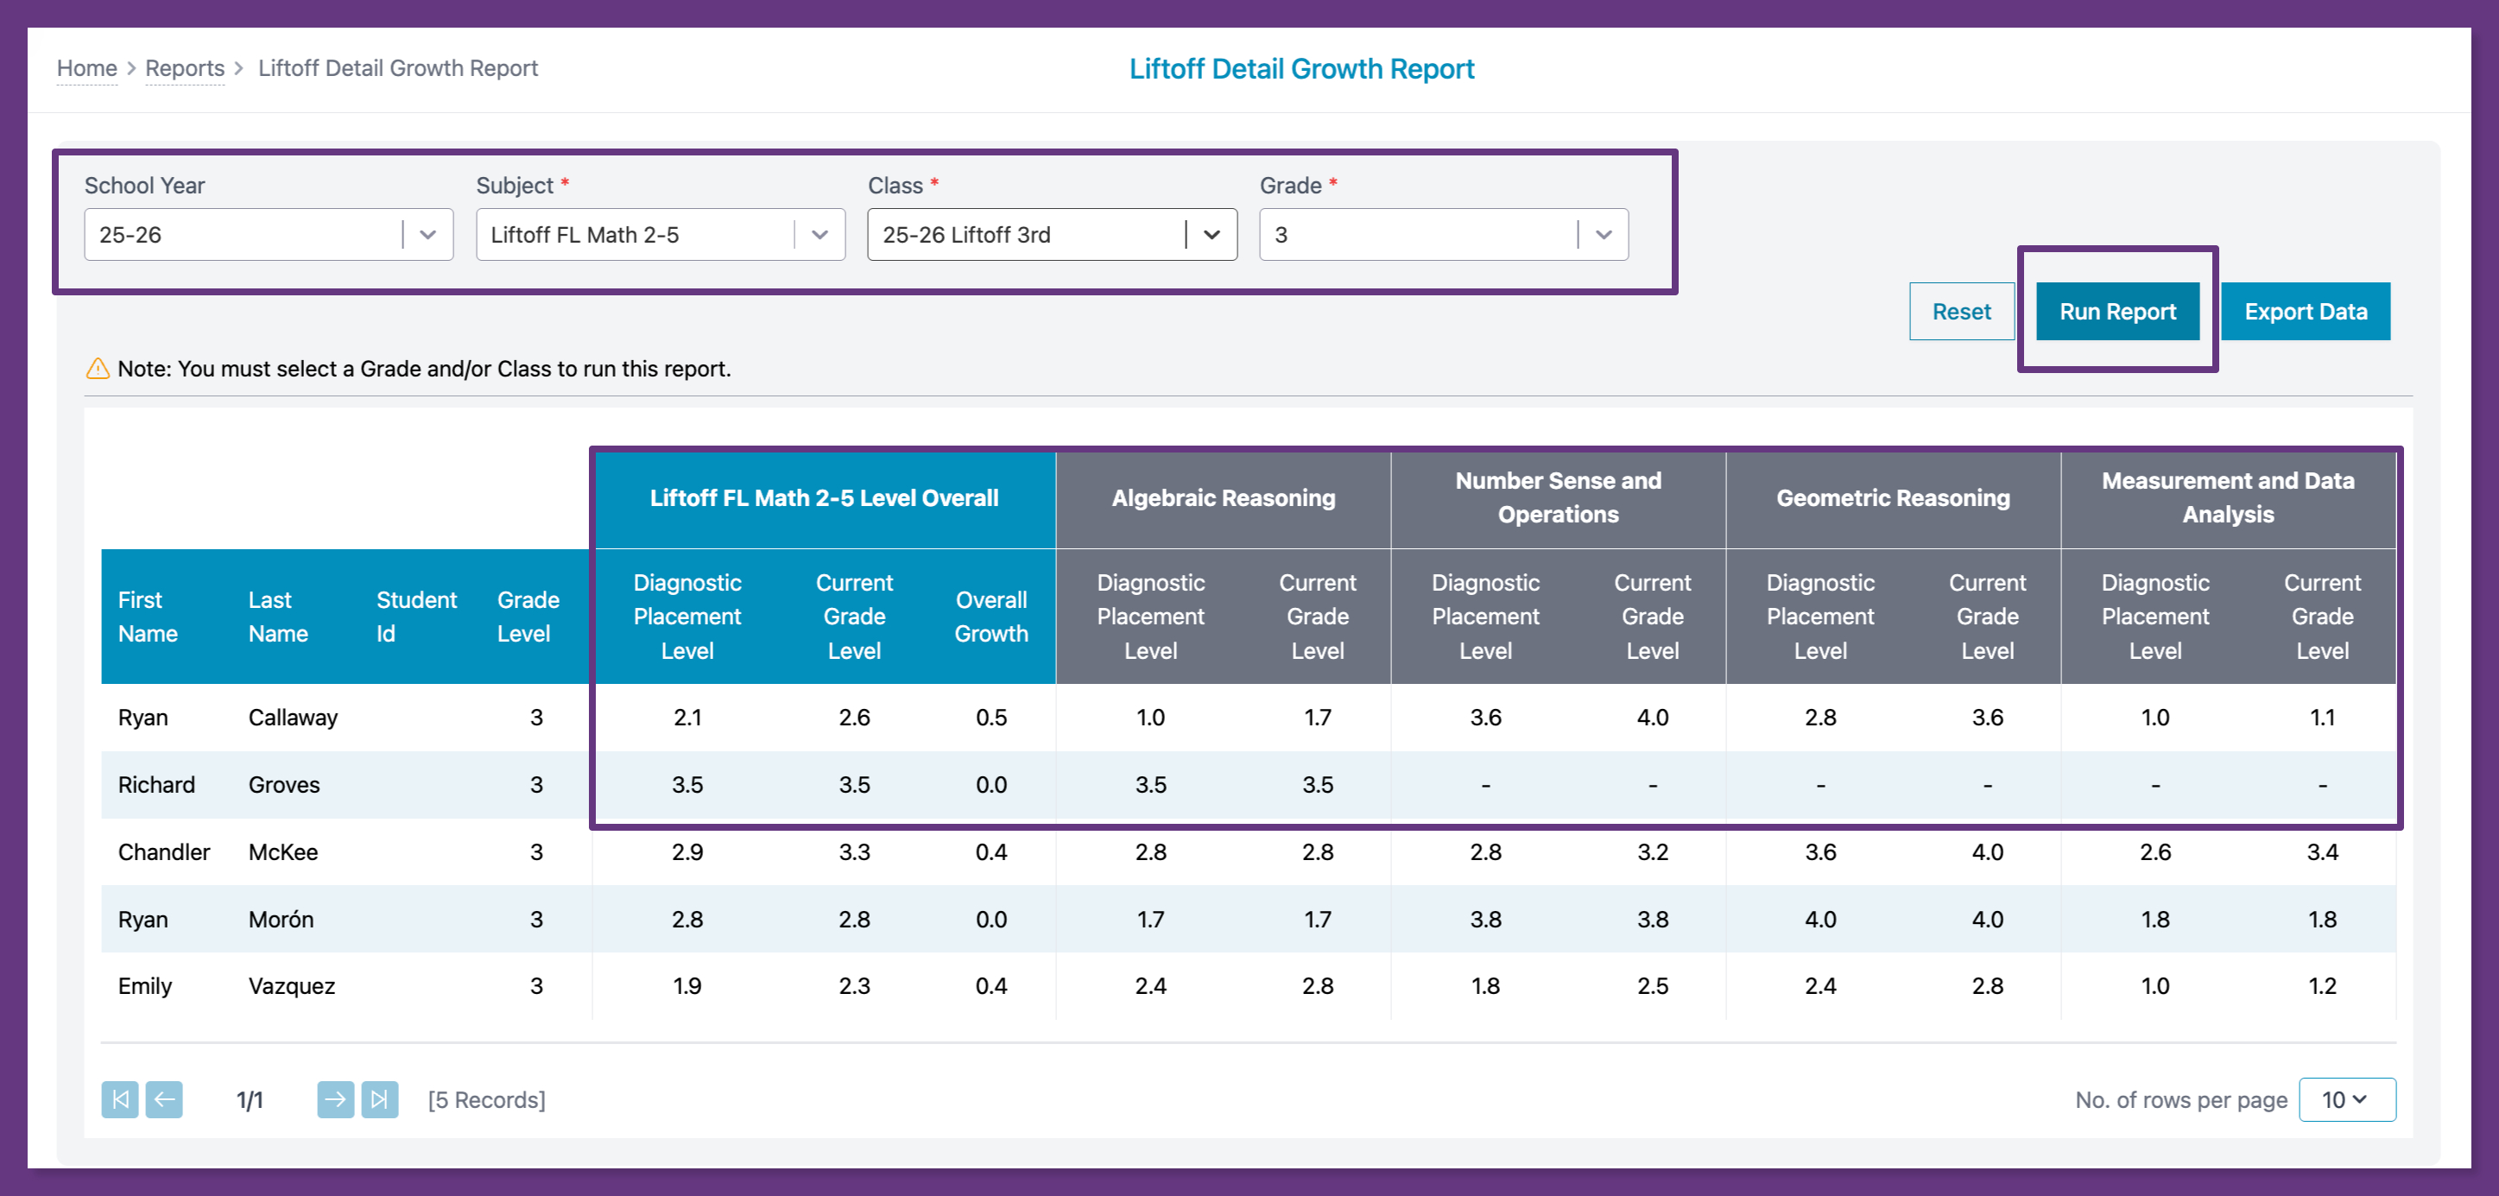This screenshot has height=1196, width=2499.
Task: Go to the first page of results
Action: [x=119, y=1099]
